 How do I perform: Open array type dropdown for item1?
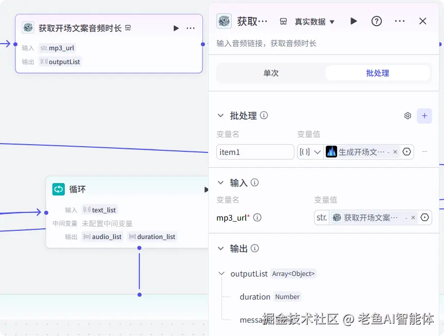pyautogui.click(x=310, y=152)
